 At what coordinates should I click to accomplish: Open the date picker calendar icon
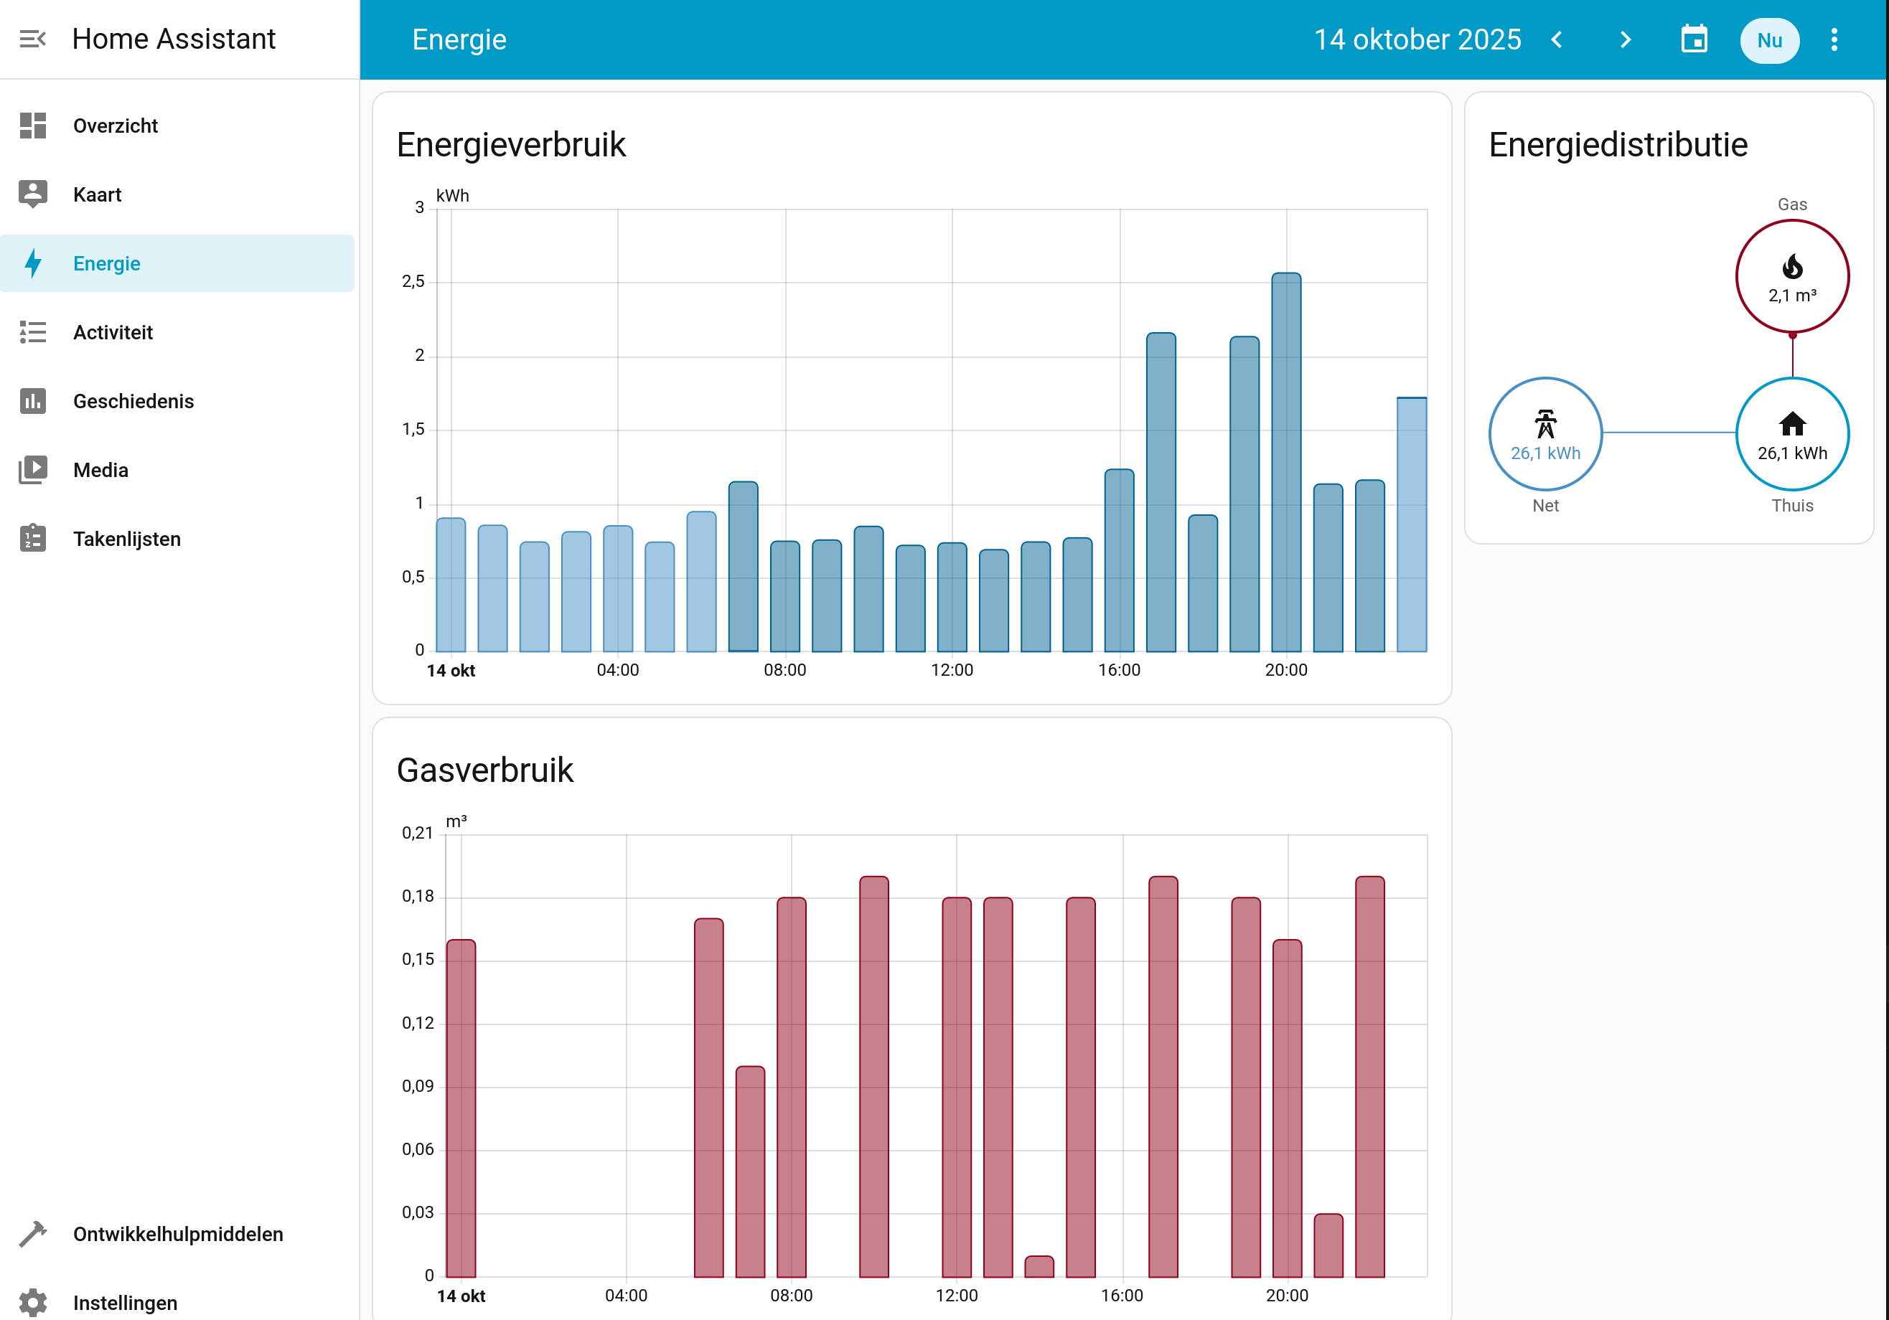[1693, 39]
